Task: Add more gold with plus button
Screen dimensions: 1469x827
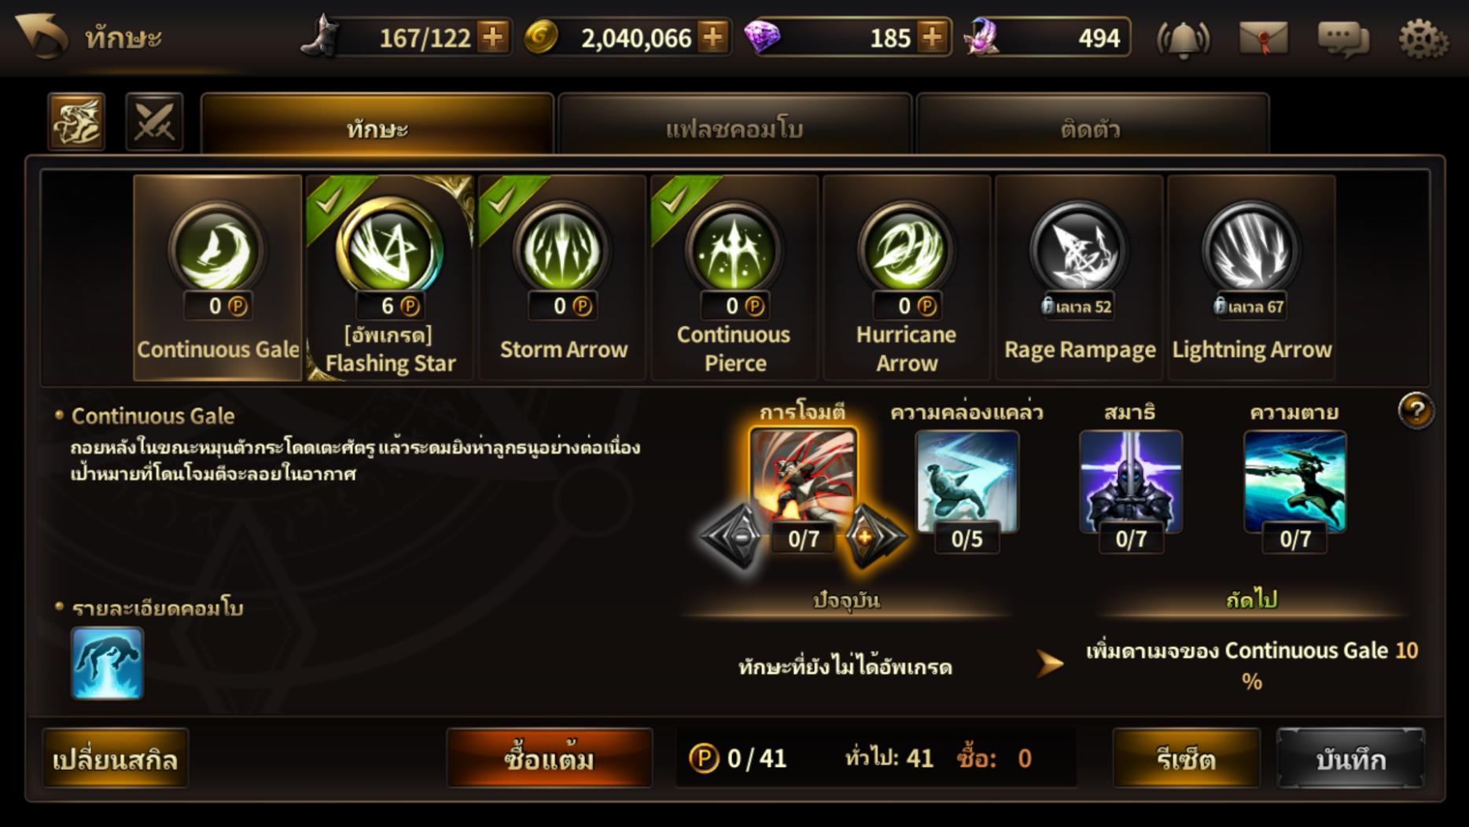Action: 712,37
